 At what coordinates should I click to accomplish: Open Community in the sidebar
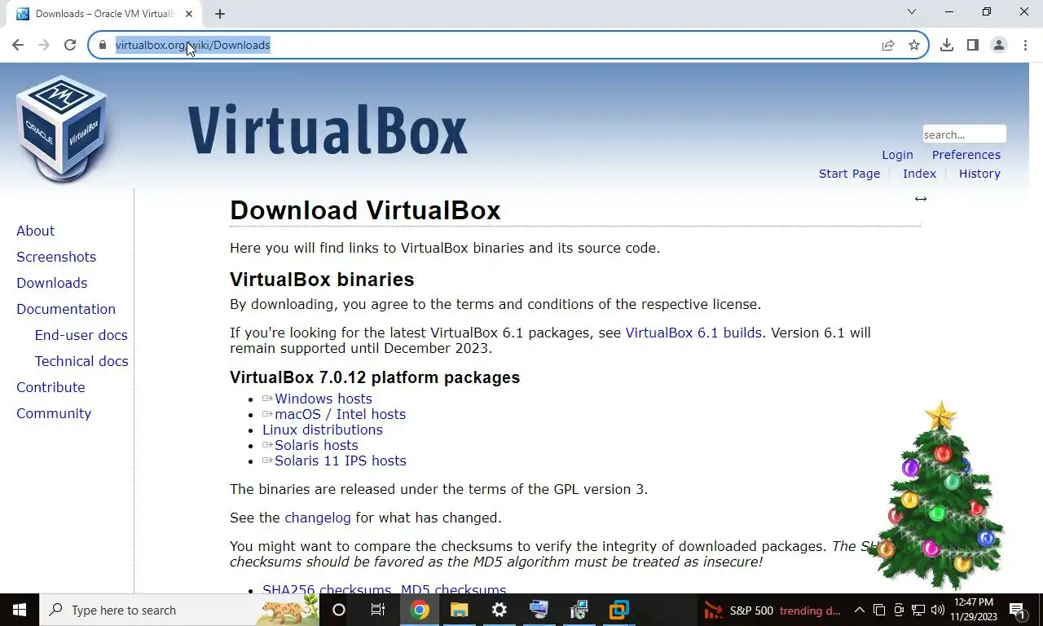[x=54, y=413]
